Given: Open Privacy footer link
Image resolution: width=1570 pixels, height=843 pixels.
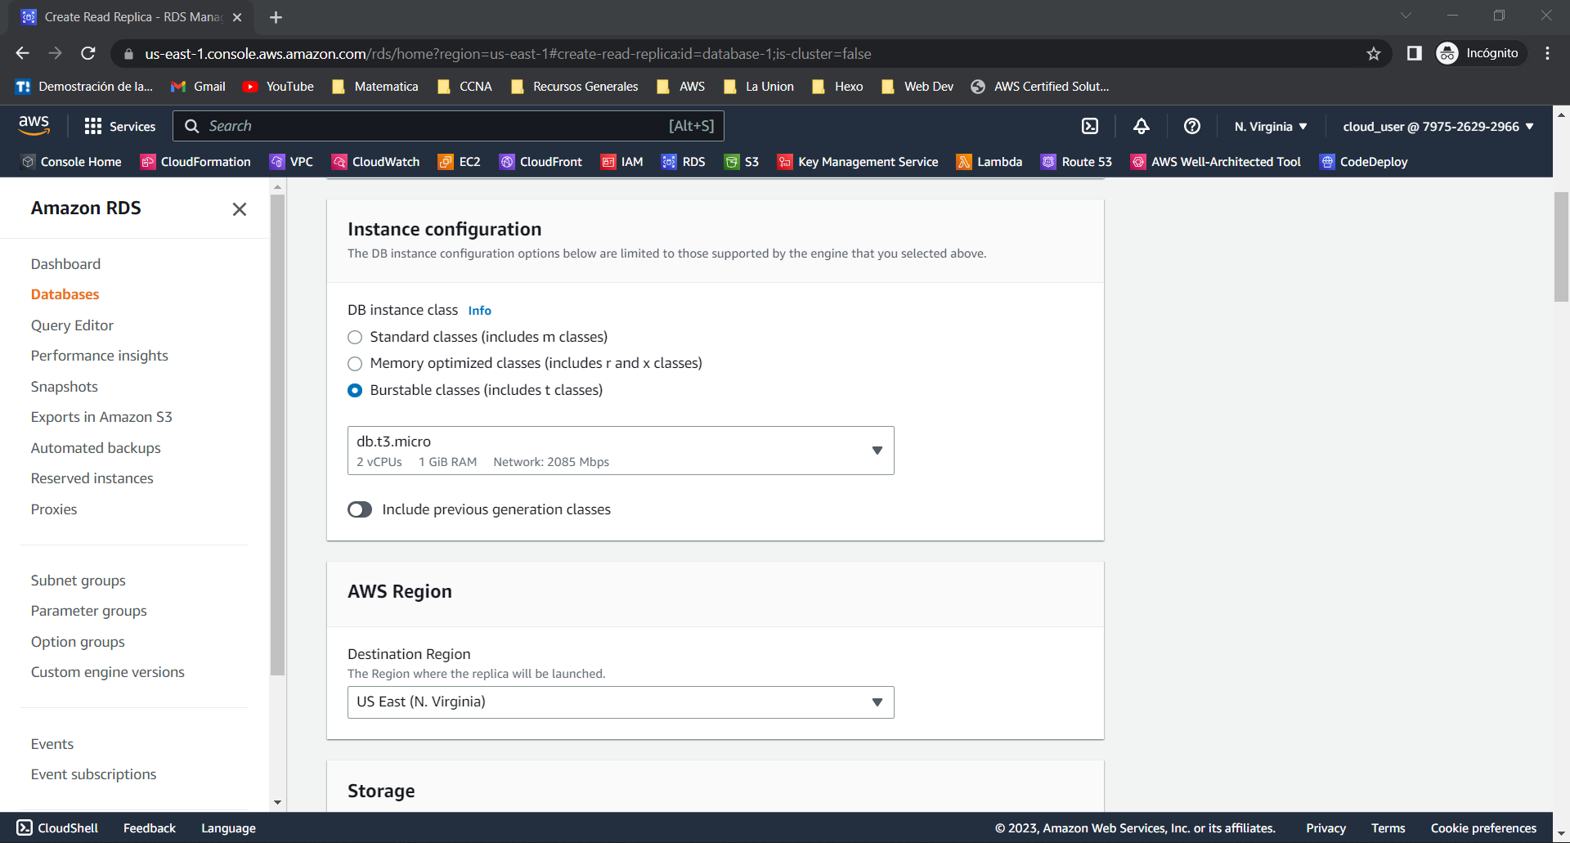Looking at the screenshot, I should pos(1326,828).
